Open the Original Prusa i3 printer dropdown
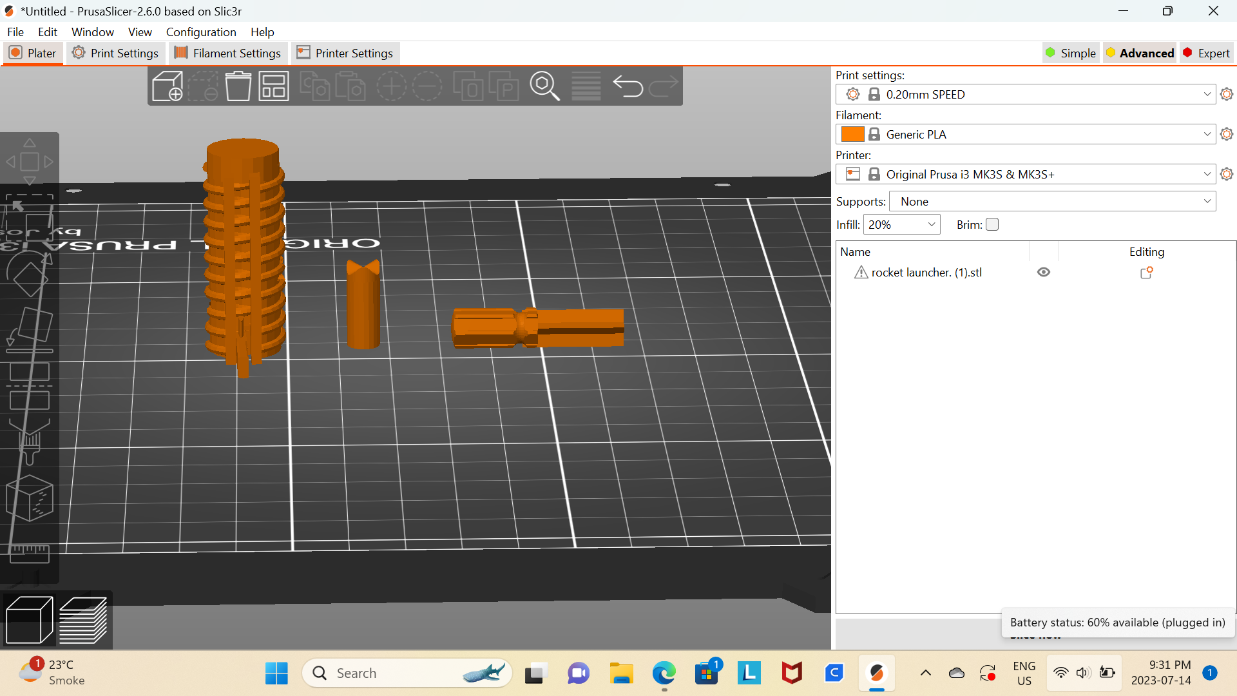 click(1026, 174)
